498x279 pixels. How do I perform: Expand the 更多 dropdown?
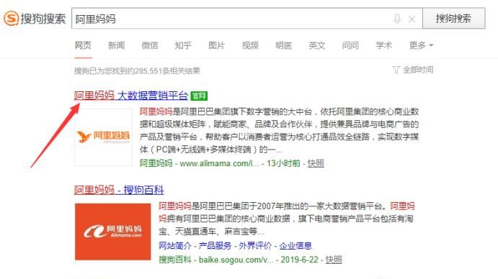[x=421, y=45]
